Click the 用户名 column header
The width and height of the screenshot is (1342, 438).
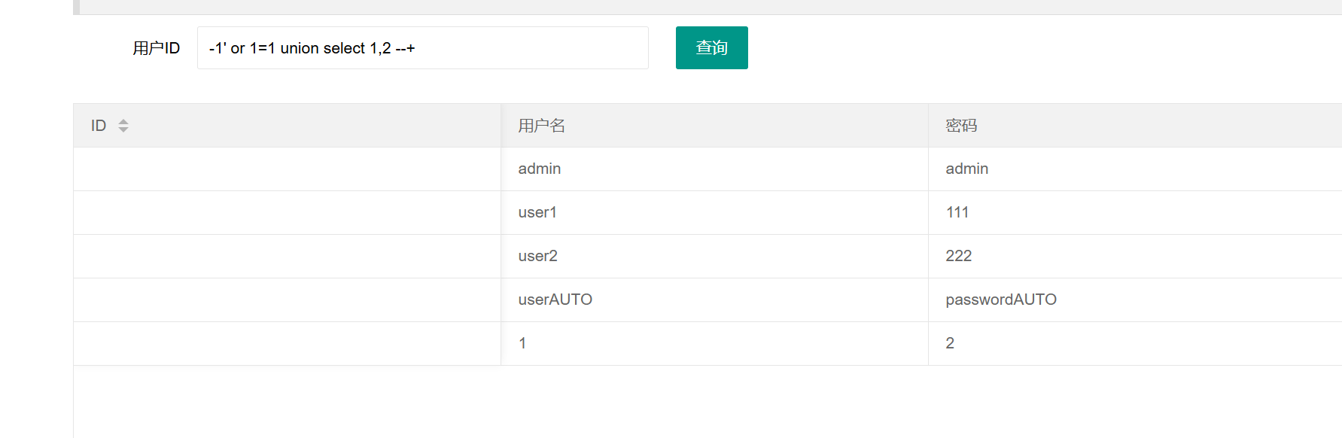point(714,126)
